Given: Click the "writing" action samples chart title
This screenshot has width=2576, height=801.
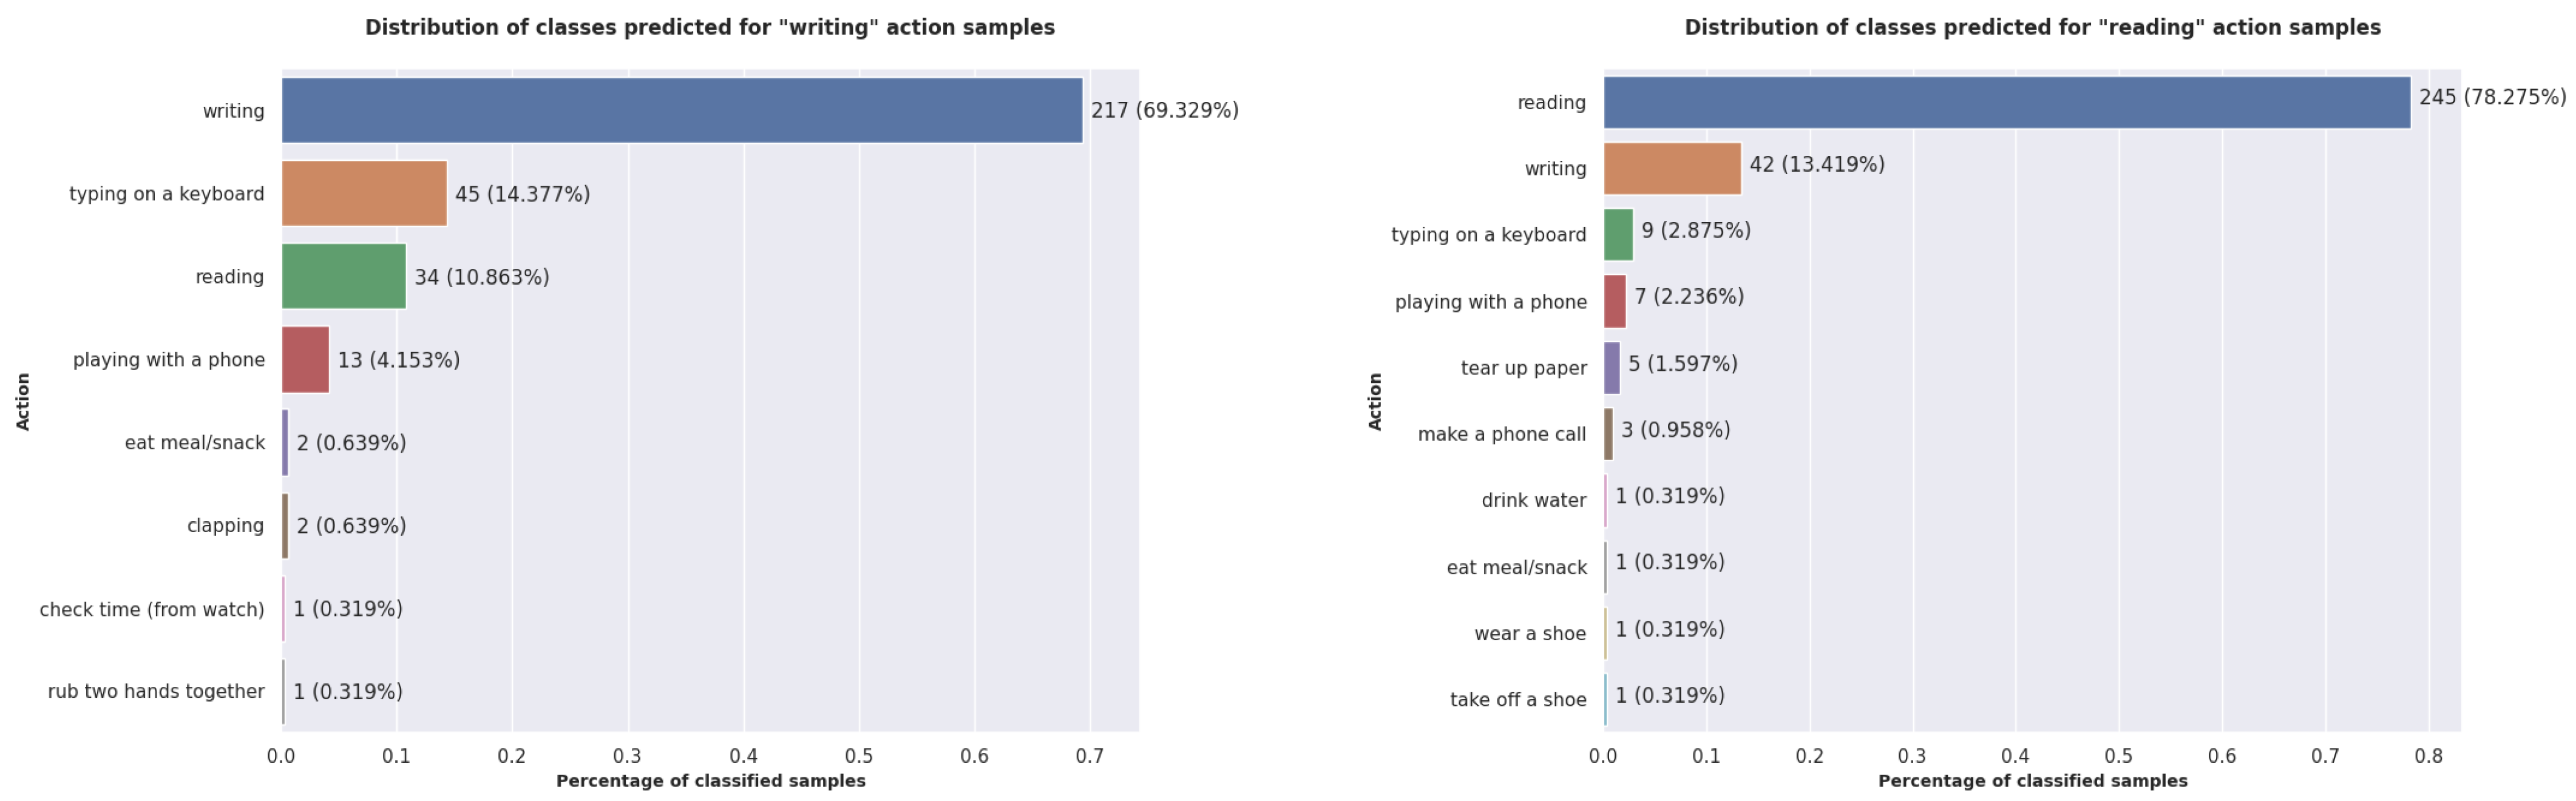Looking at the screenshot, I should [709, 28].
